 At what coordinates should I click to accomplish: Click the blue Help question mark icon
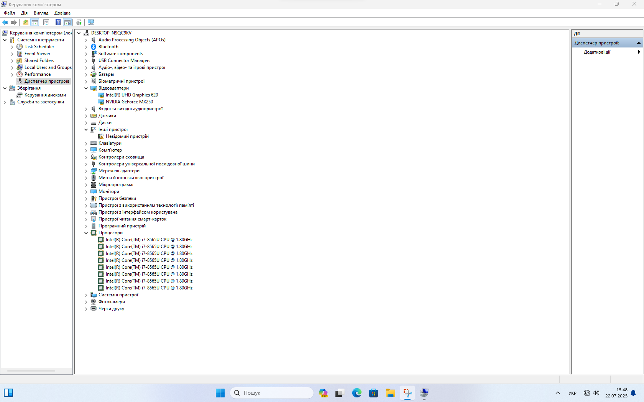pyautogui.click(x=58, y=22)
